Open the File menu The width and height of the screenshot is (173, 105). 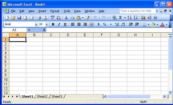[13, 11]
